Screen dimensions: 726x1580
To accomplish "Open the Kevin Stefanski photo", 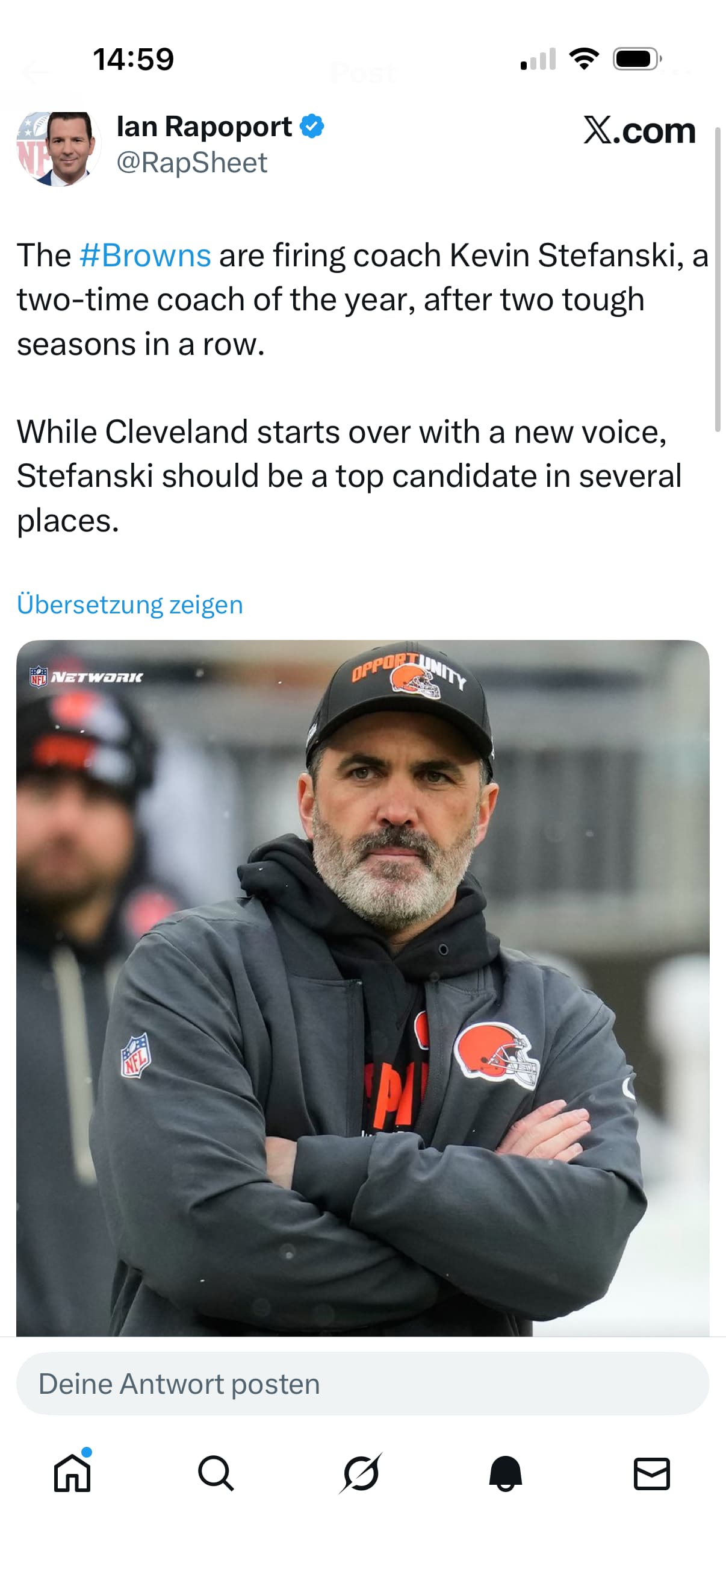I will click(x=362, y=988).
